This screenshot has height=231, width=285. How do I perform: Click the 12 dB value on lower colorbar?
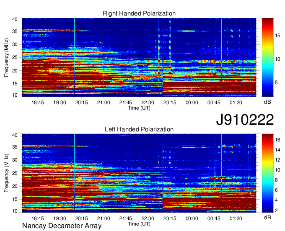(x=277, y=160)
